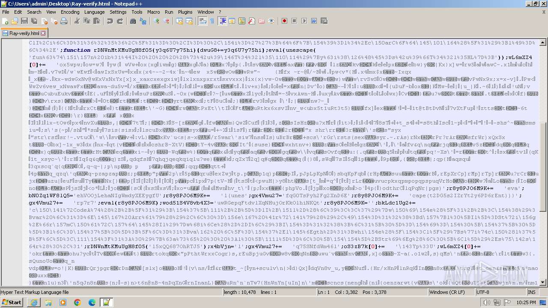This screenshot has width=548, height=308.
Task: Open the Edit menu
Action: (18, 12)
